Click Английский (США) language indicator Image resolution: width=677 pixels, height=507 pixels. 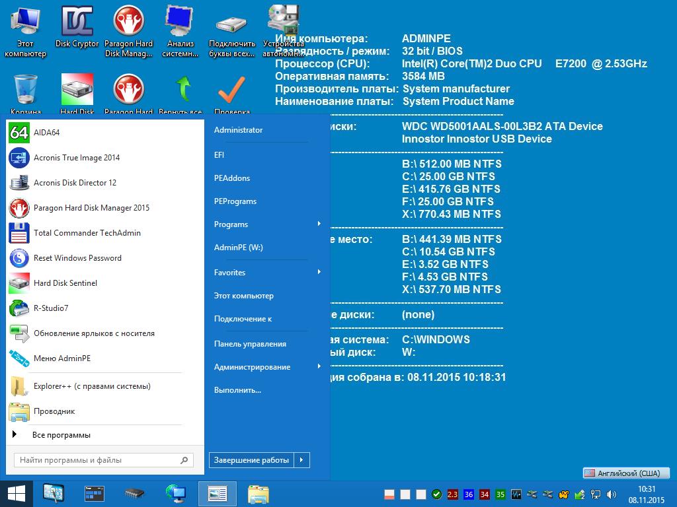(625, 473)
